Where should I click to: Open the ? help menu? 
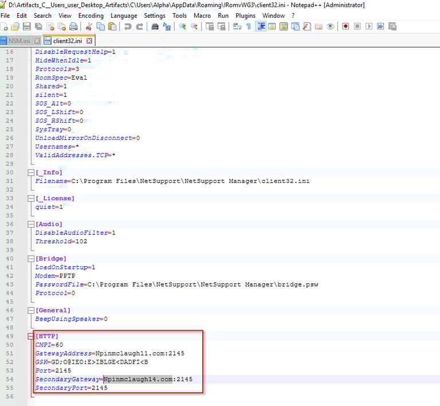click(293, 15)
